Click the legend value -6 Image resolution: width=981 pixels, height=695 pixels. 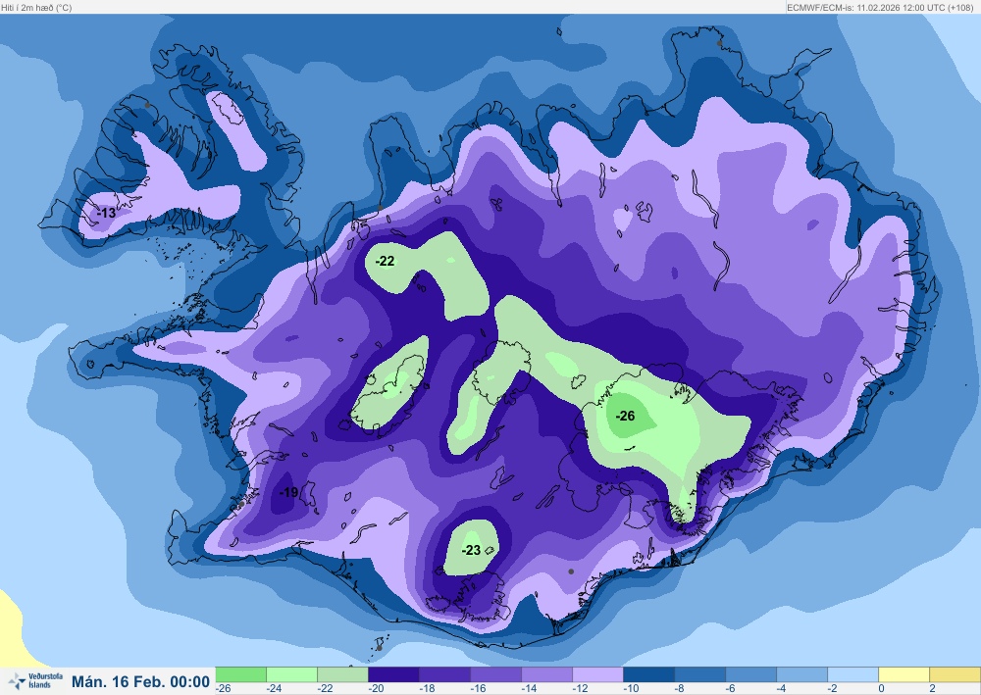click(x=731, y=689)
